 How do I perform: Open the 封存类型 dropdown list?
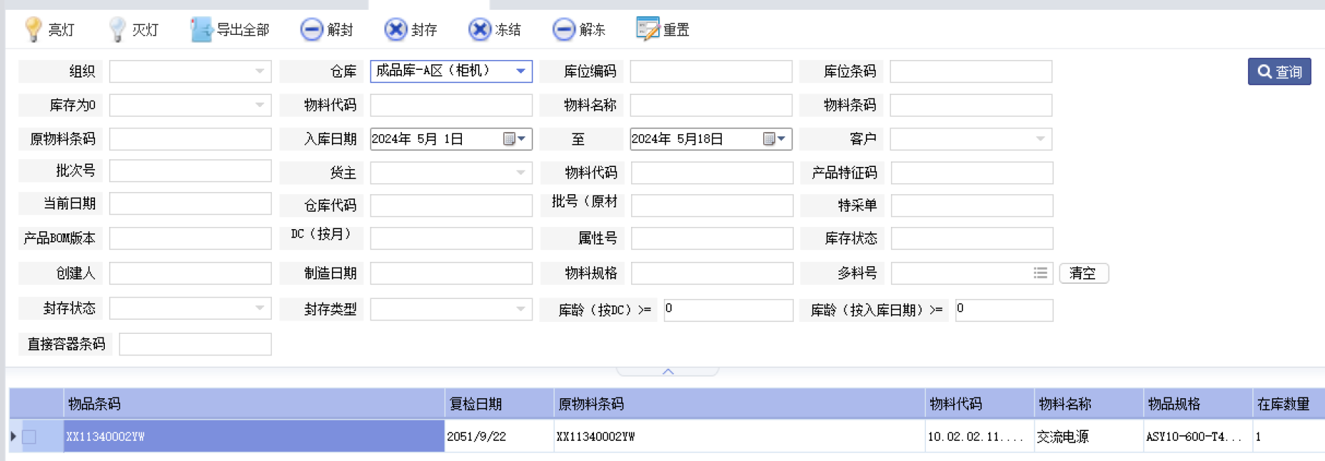pos(521,309)
